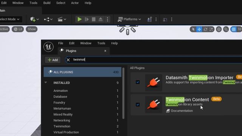Click the viewport Show button
This screenshot has width=242, height=136.
(32, 29)
